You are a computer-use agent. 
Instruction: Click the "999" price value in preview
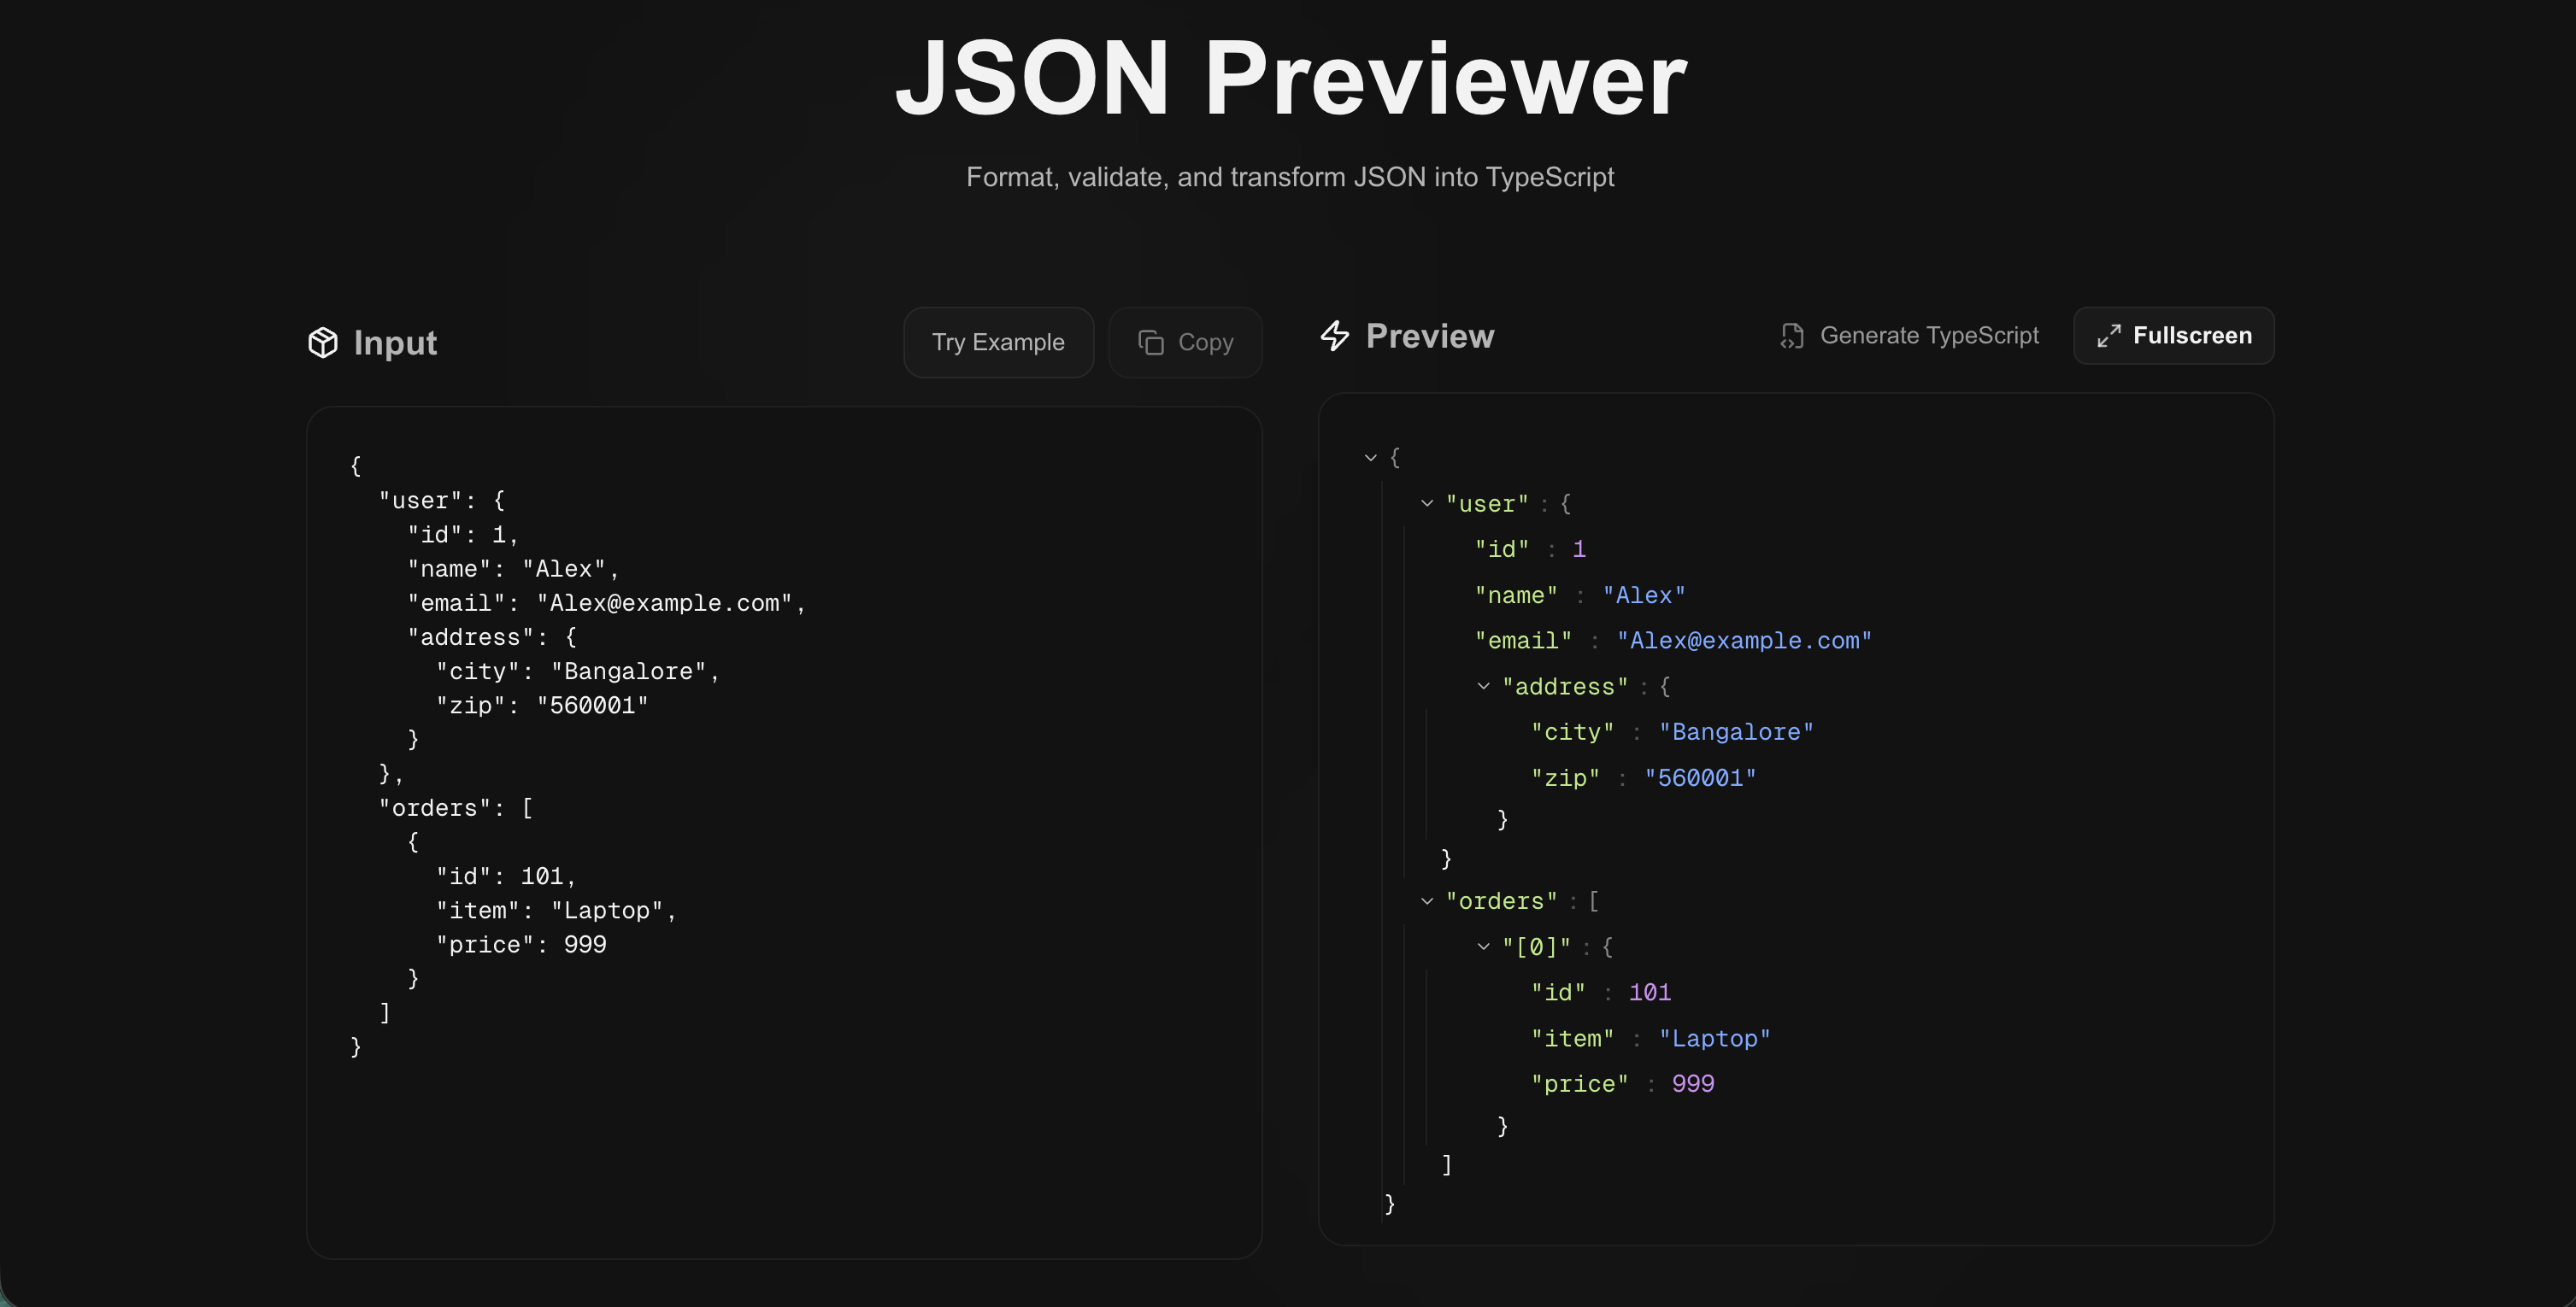click(1692, 1083)
